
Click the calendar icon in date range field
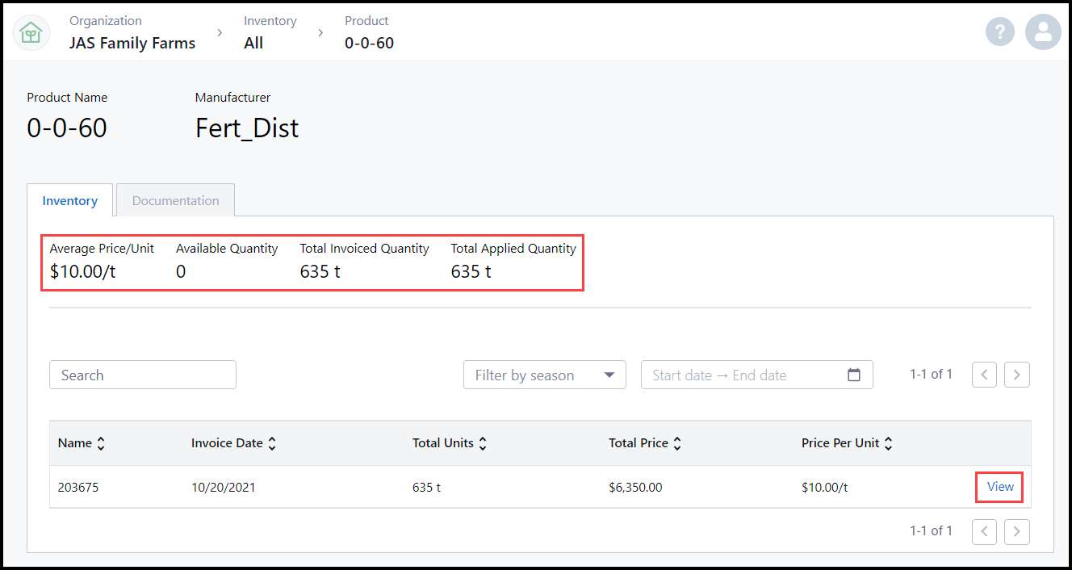pyautogui.click(x=854, y=375)
